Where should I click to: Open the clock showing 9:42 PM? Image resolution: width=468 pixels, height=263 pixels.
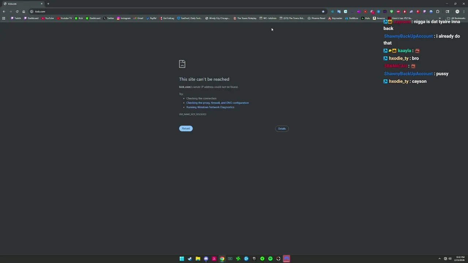click(x=460, y=259)
